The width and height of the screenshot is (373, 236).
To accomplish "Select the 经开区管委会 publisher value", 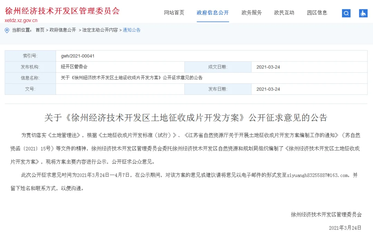I will pos(74,67).
